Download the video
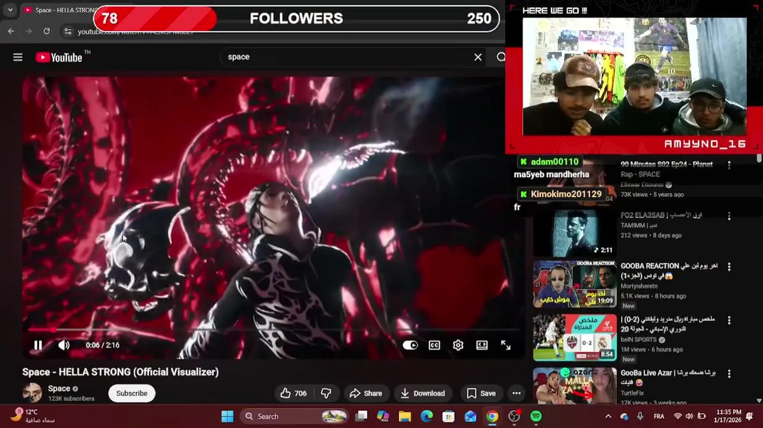Image resolution: width=763 pixels, height=428 pixels. pyautogui.click(x=422, y=393)
